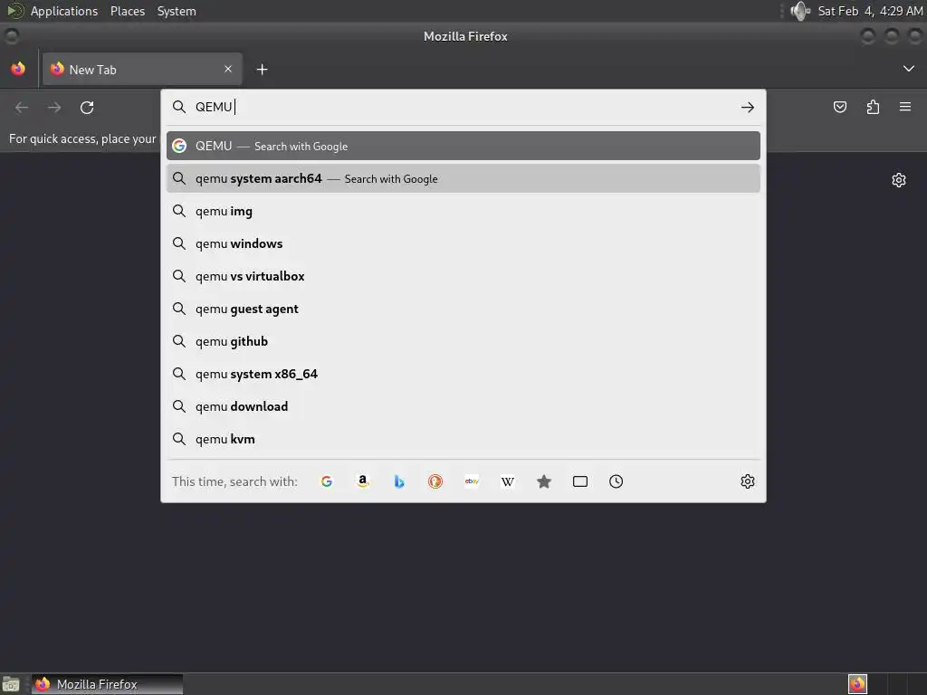Search with Wikipedia one-off icon

[x=508, y=481]
